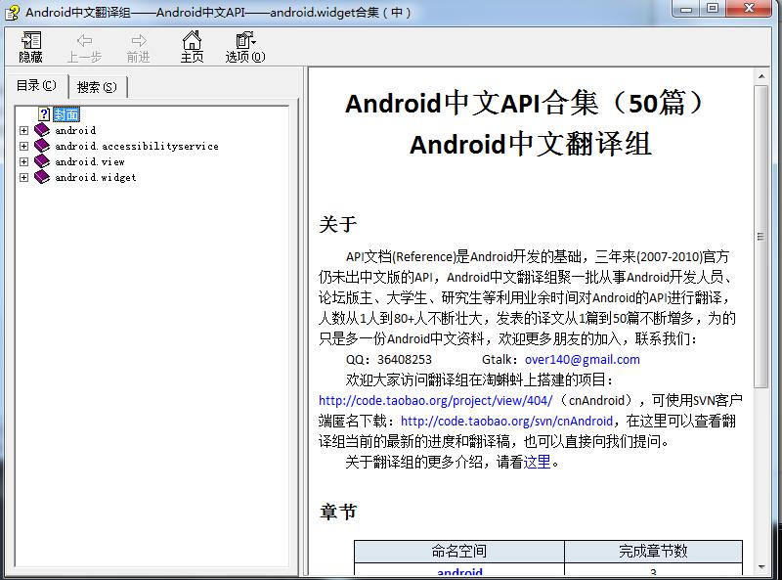The height and width of the screenshot is (580, 782).
Task: Click the 这里 (here) link
Action: (537, 463)
